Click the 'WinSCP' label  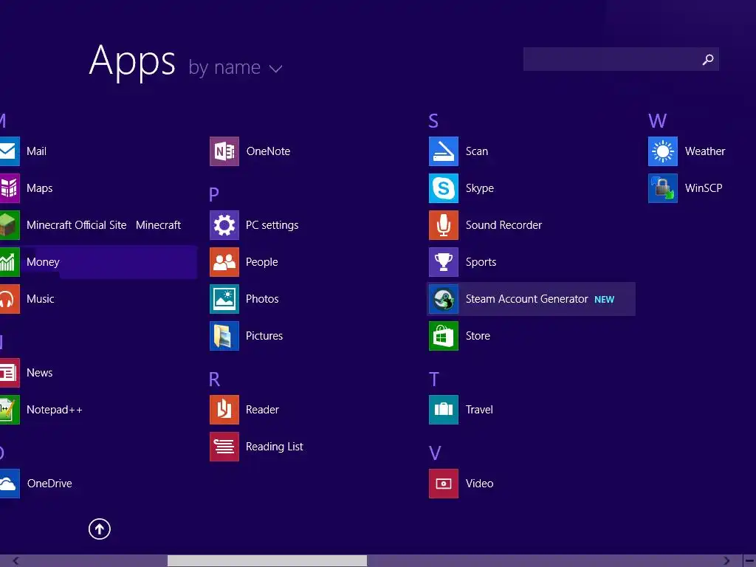coord(704,188)
